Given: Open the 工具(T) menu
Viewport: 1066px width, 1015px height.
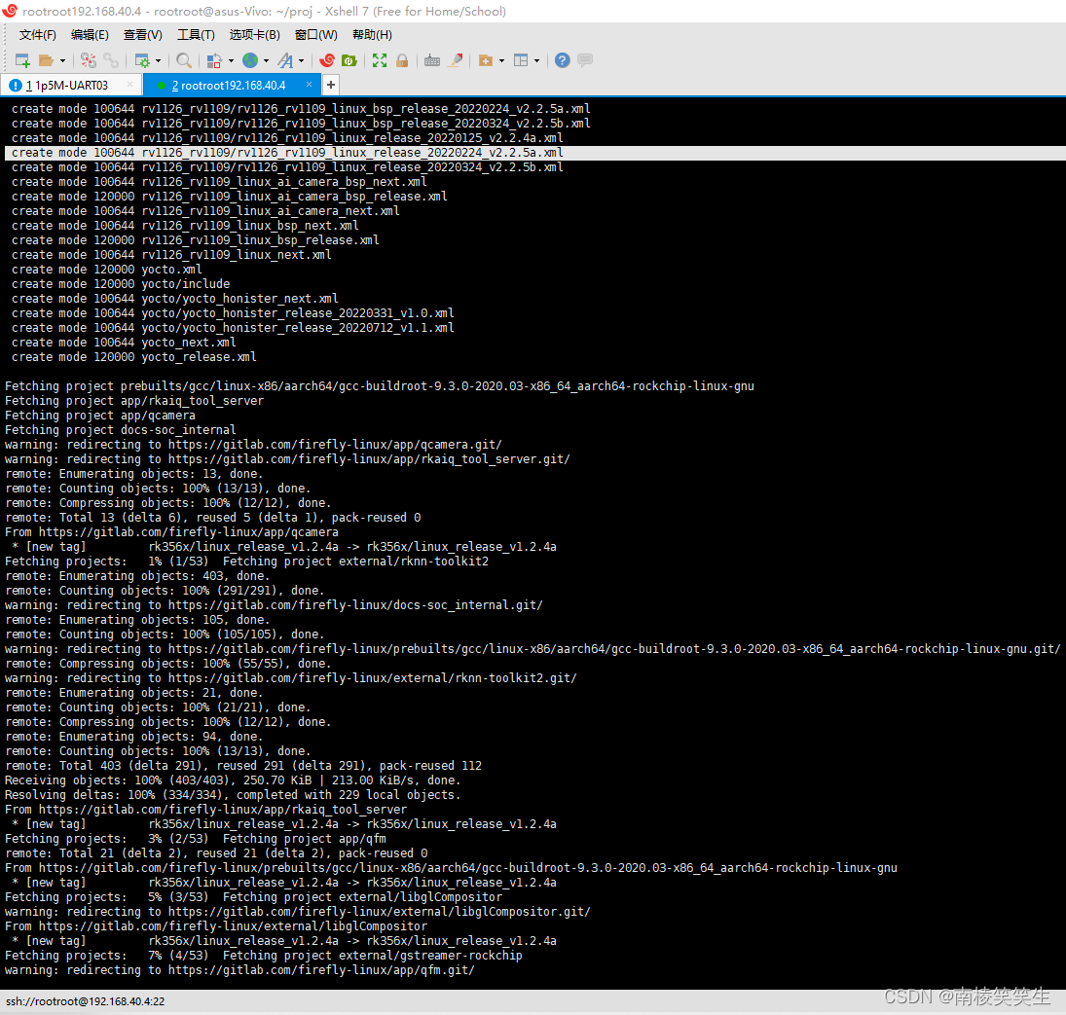Looking at the screenshot, I should click(x=196, y=35).
